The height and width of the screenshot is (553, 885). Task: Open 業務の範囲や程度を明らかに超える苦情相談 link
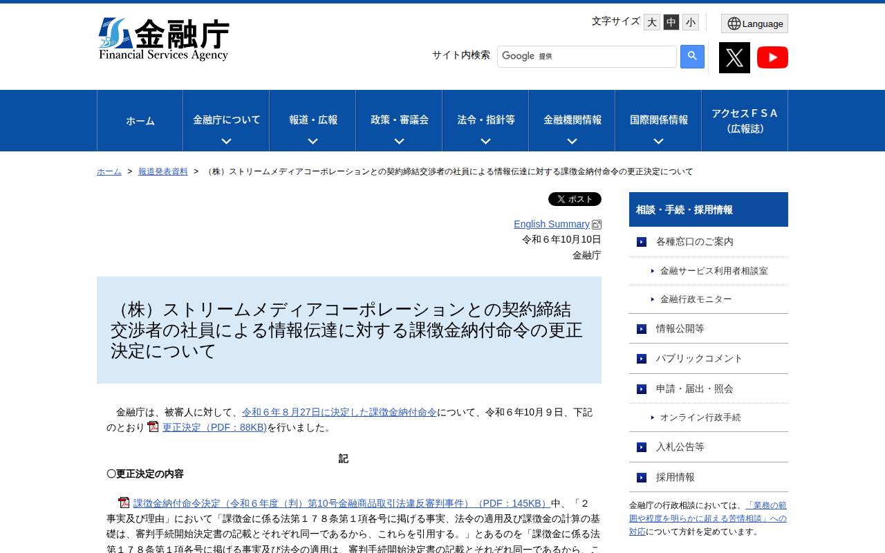point(708,518)
